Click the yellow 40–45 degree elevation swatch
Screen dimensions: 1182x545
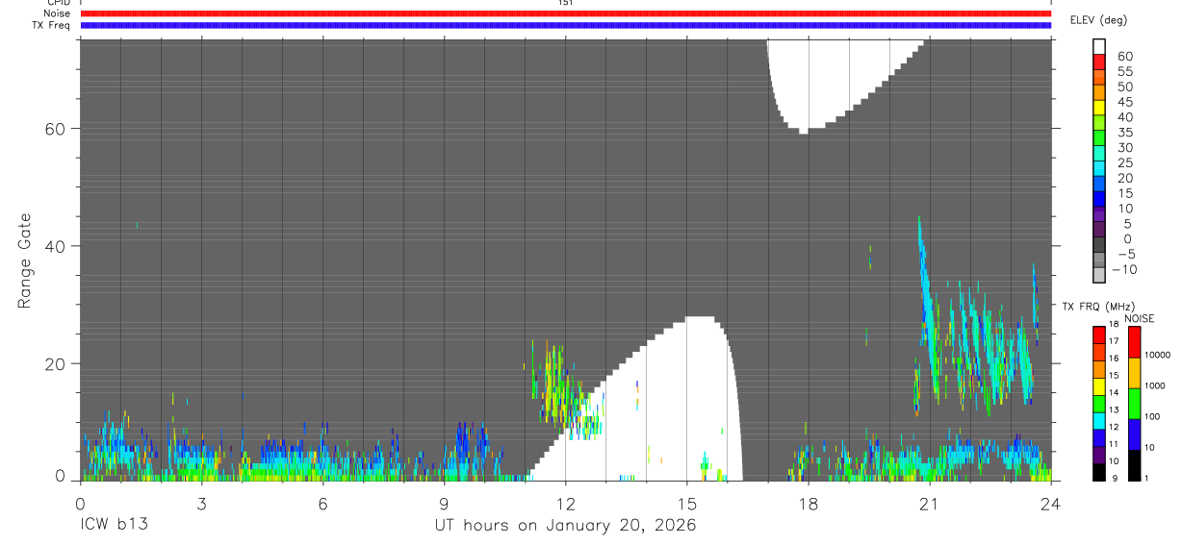click(1099, 110)
